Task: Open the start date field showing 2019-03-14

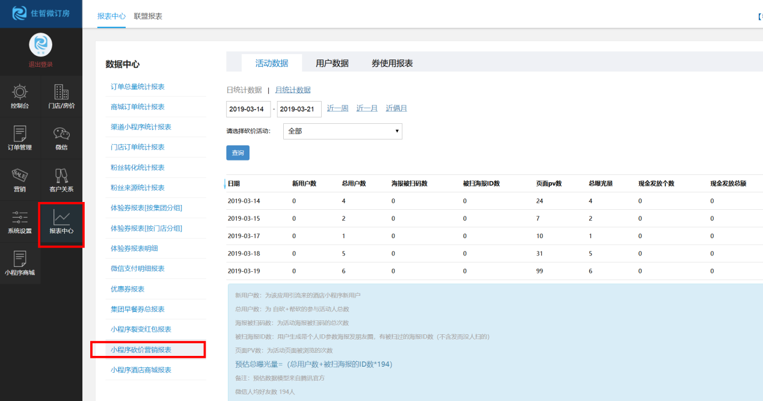Action: tap(248, 109)
